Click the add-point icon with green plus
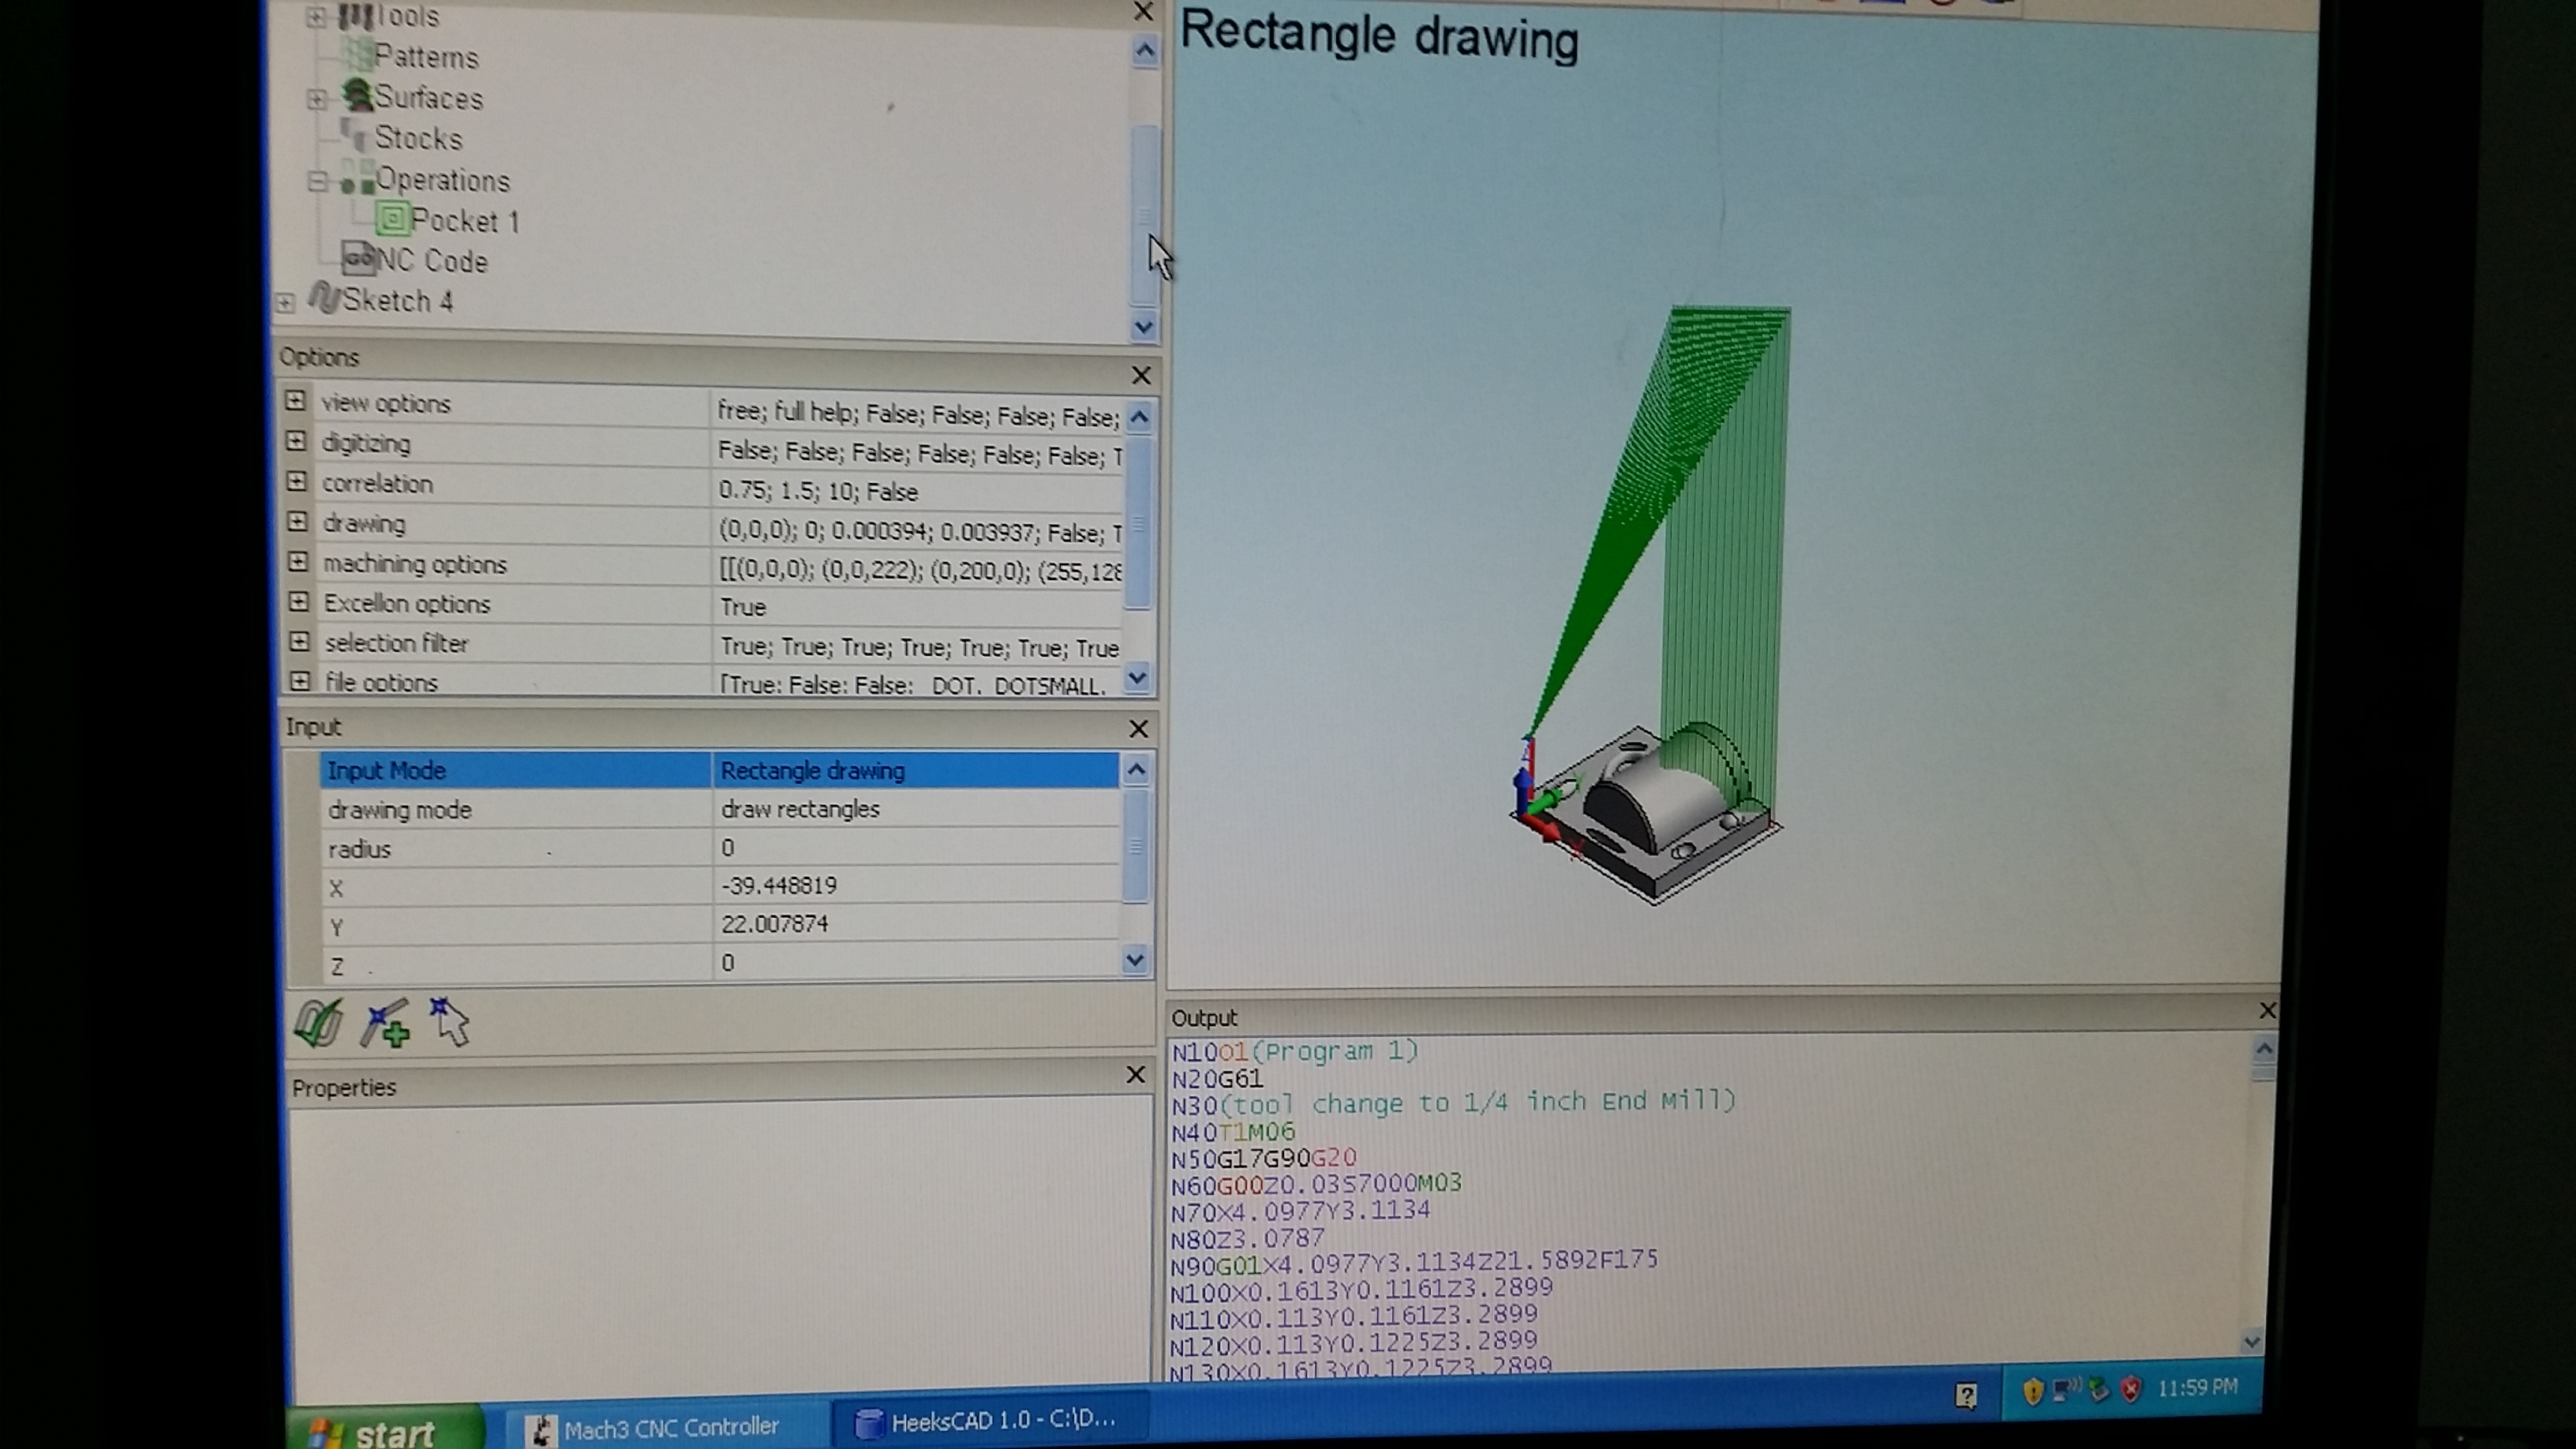The height and width of the screenshot is (1449, 2576). coord(386,1024)
